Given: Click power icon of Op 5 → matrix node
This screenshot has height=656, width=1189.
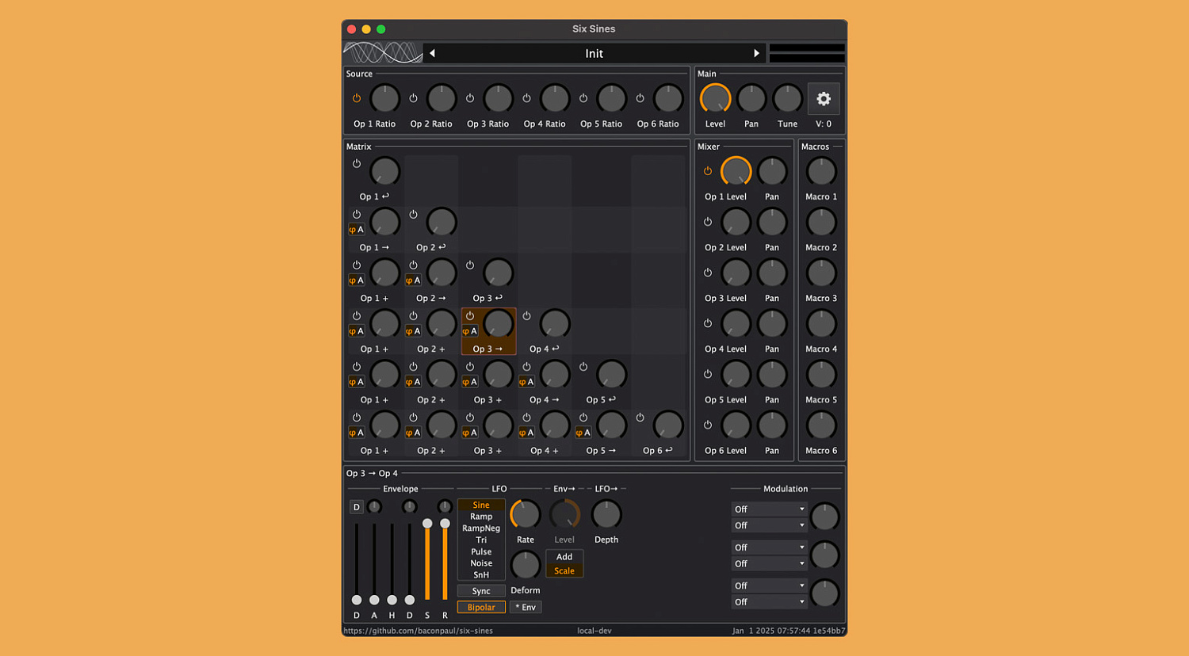Looking at the screenshot, I should coord(583,417).
